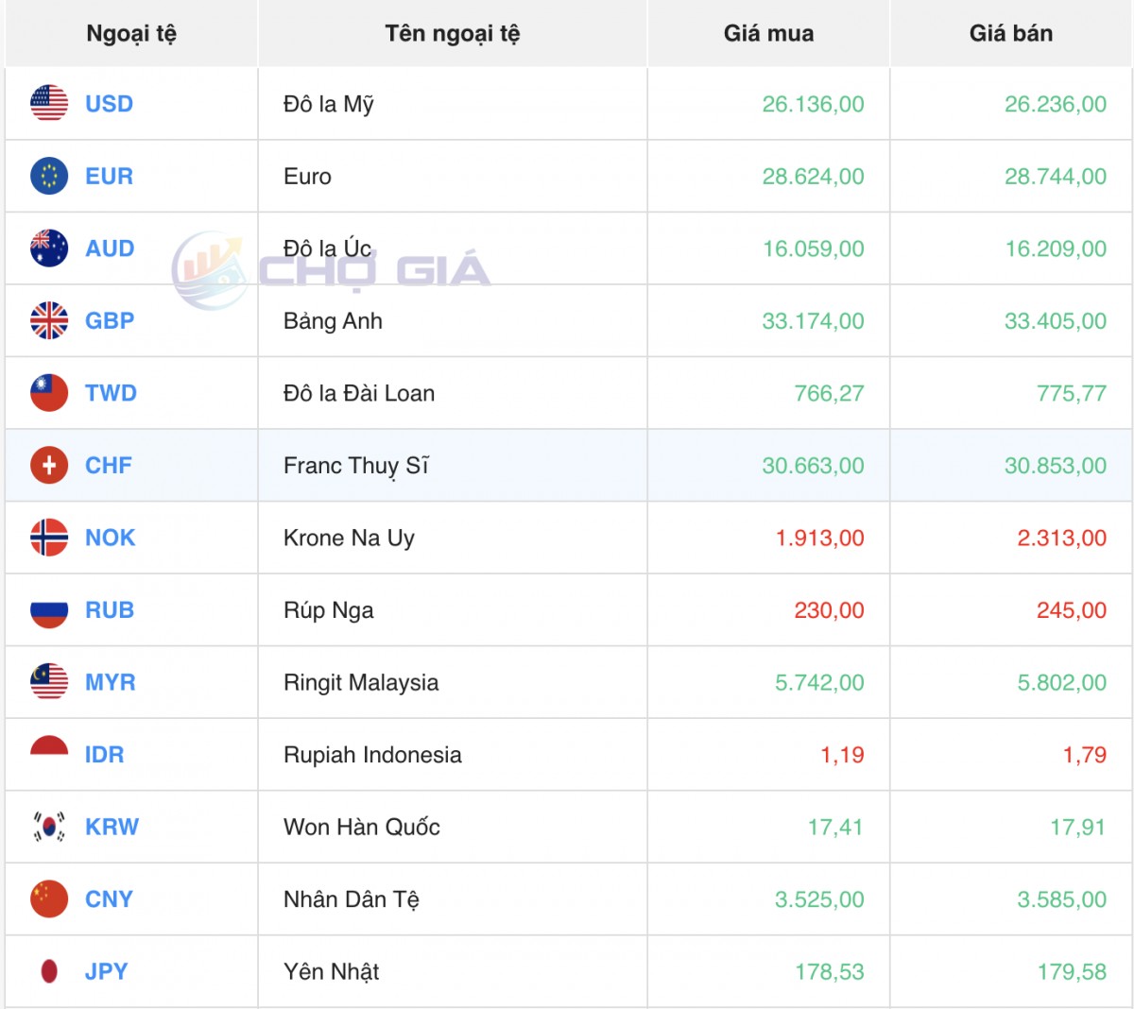Open the EUR currency link
The image size is (1134, 1009).
(109, 177)
